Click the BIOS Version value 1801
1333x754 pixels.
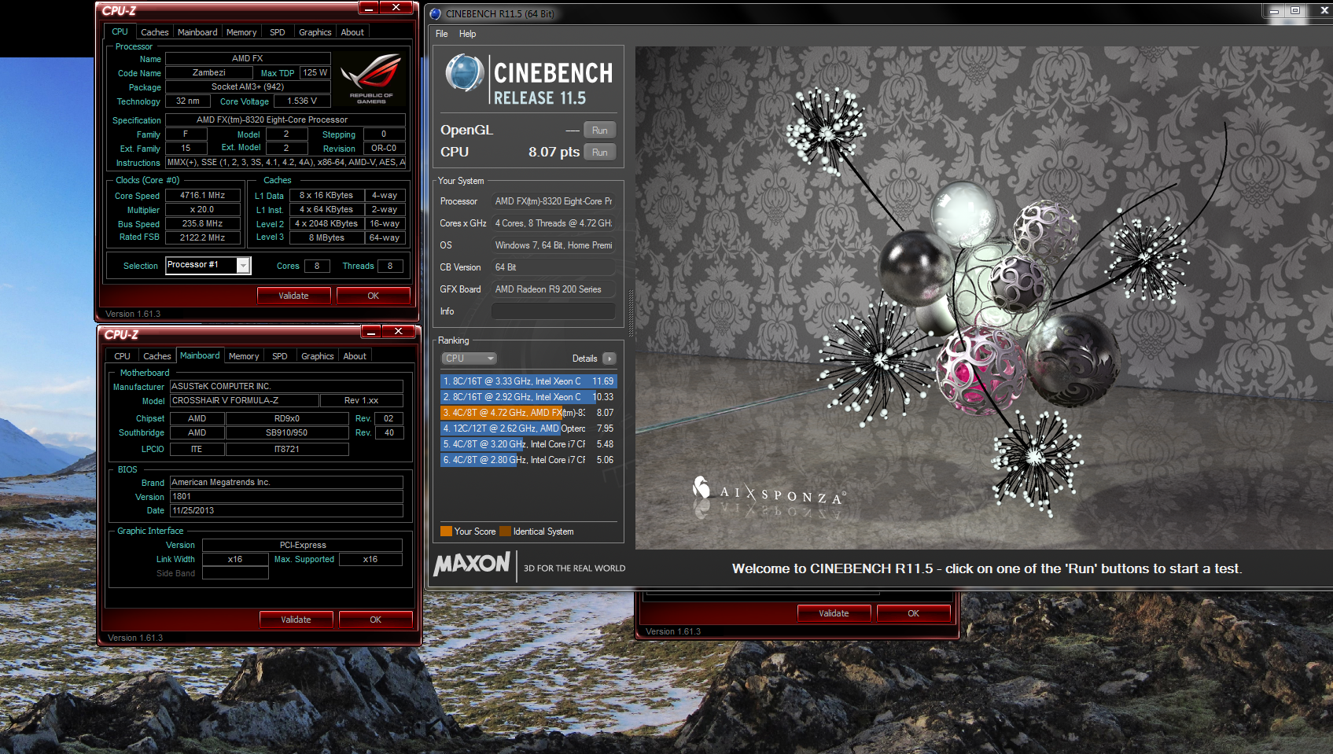coord(286,496)
